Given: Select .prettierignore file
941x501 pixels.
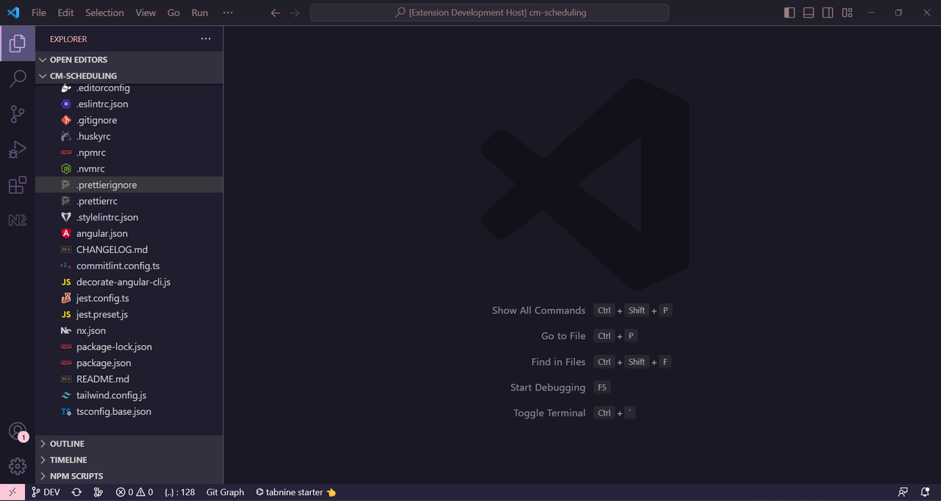Looking at the screenshot, I should (129, 185).
